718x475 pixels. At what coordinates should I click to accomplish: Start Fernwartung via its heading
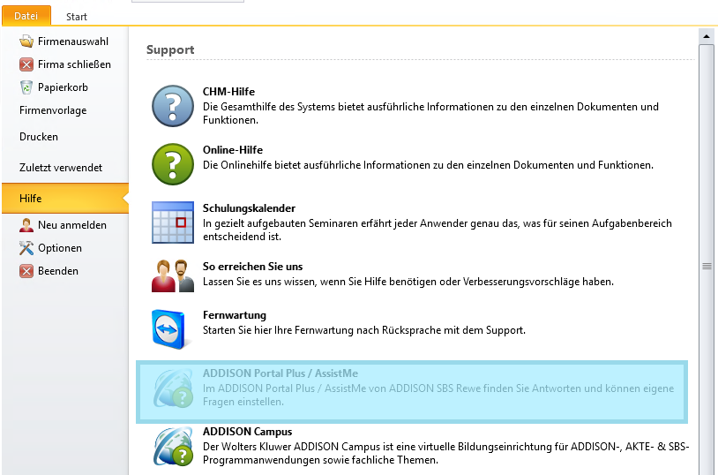tap(235, 315)
